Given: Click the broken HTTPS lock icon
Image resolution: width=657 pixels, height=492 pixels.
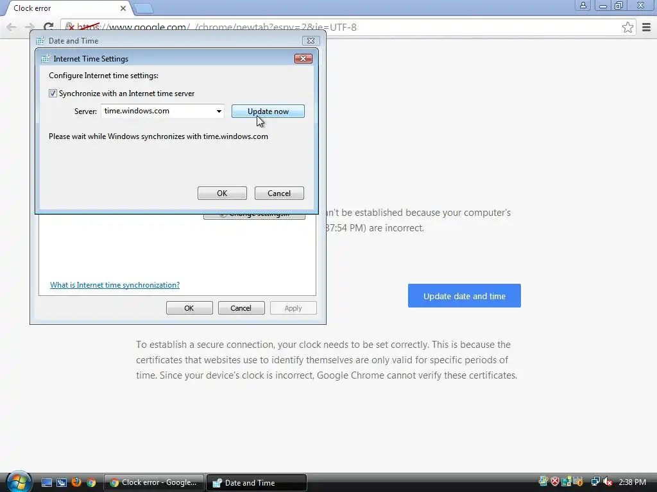Looking at the screenshot, I should pos(70,27).
